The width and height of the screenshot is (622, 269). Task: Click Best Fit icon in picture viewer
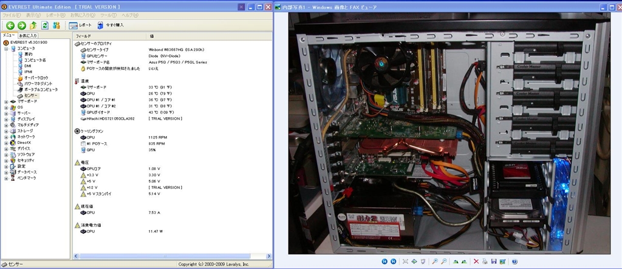405,262
